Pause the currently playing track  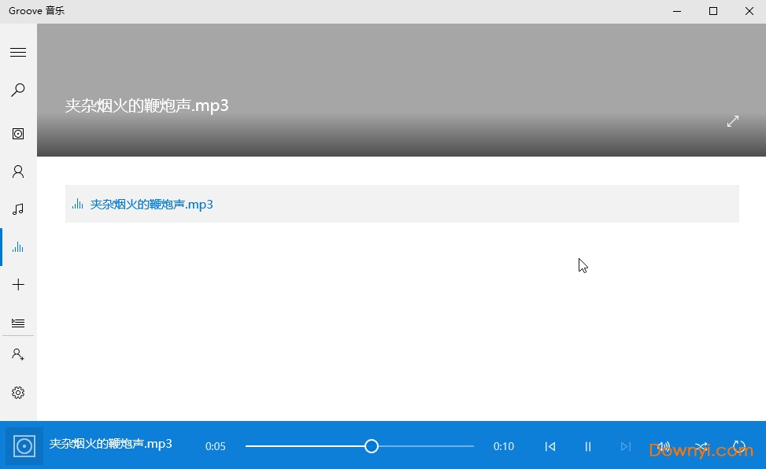(587, 446)
